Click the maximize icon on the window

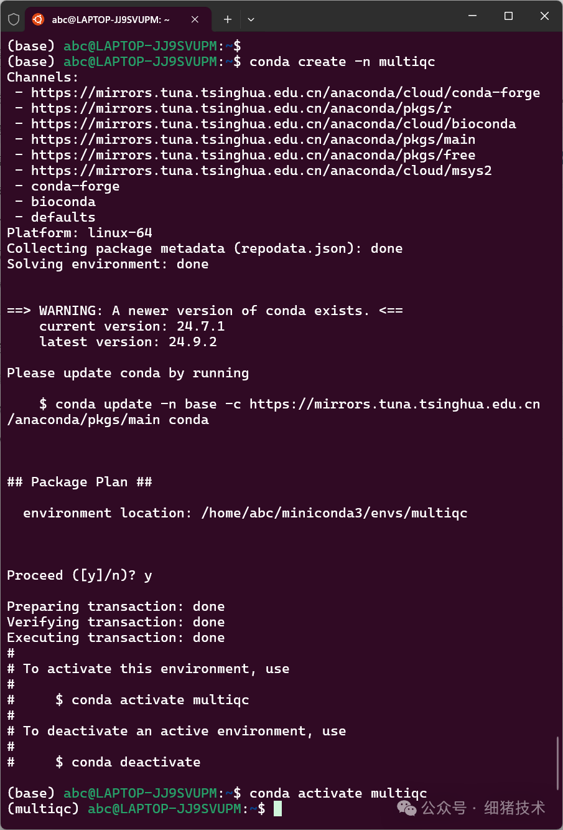tap(509, 16)
